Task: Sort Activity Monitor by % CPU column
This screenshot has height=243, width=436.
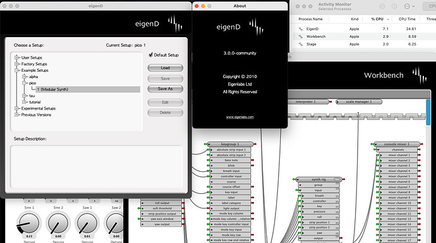Action: (x=377, y=19)
